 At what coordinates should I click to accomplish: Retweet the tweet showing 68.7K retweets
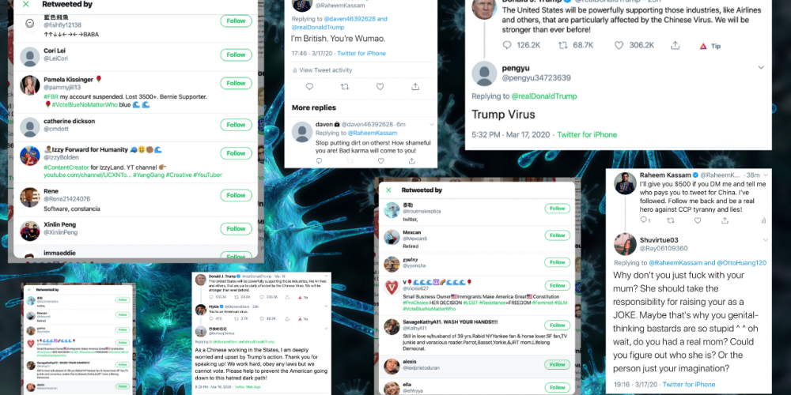[563, 45]
